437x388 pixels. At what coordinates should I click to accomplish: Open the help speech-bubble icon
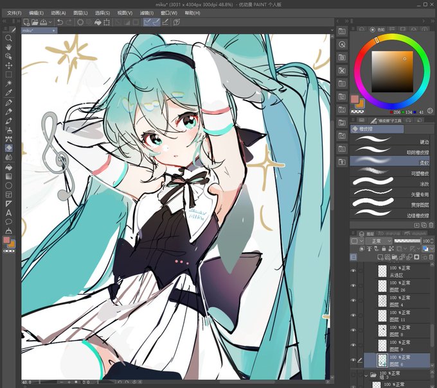(x=177, y=22)
